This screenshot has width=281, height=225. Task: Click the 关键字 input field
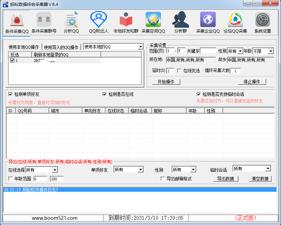coord(208,51)
